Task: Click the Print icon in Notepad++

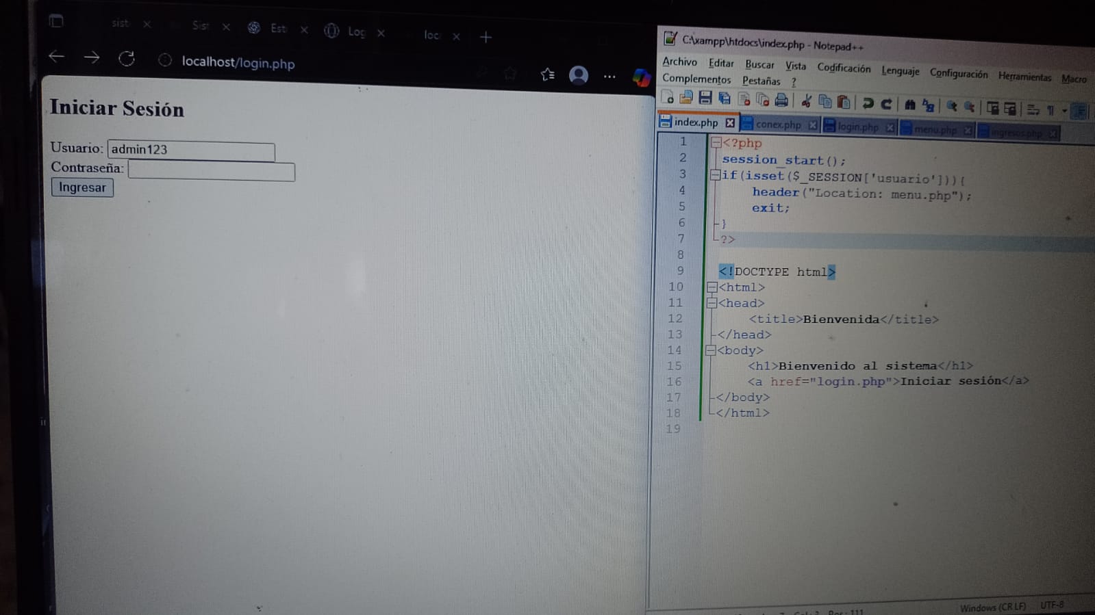Action: (781, 101)
